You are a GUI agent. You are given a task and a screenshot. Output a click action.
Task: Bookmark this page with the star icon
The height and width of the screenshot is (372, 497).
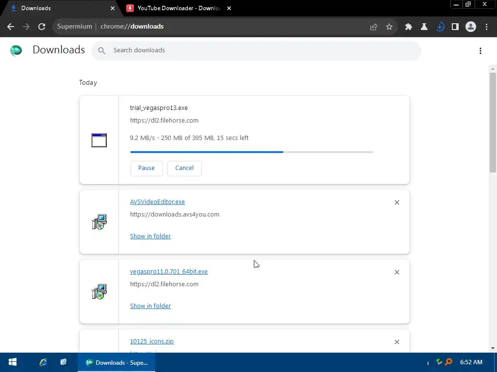click(x=389, y=27)
